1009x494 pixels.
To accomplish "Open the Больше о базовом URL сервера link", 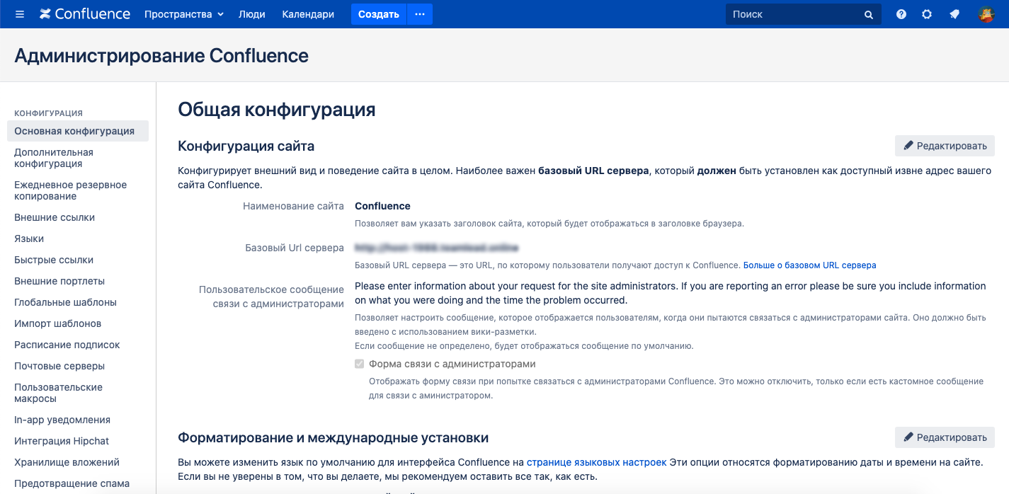I will tap(809, 265).
